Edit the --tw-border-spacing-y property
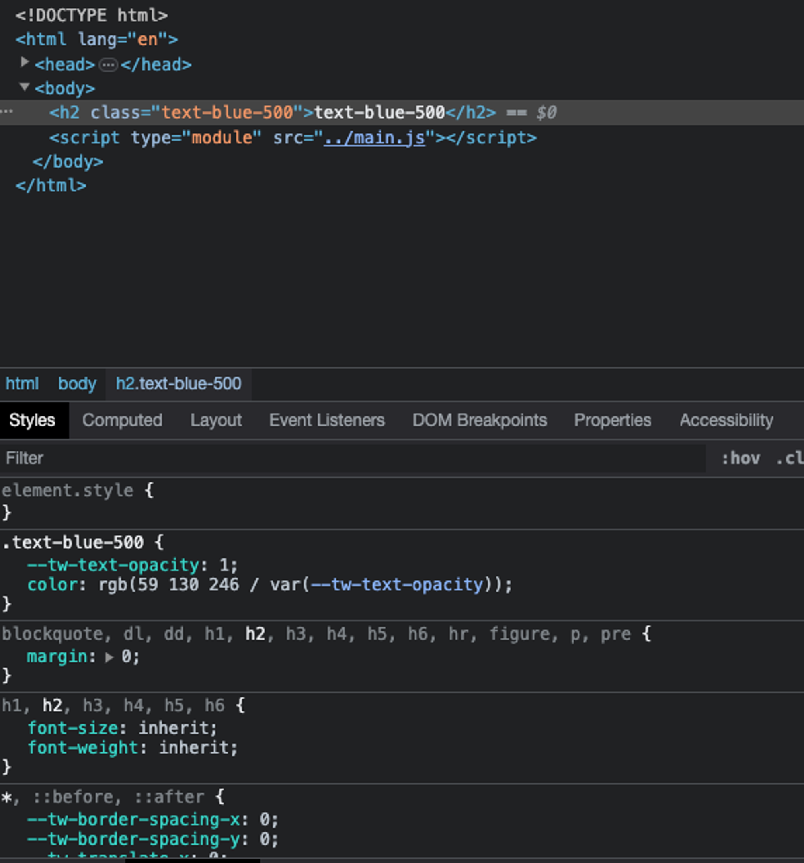This screenshot has width=804, height=863. tap(133, 839)
